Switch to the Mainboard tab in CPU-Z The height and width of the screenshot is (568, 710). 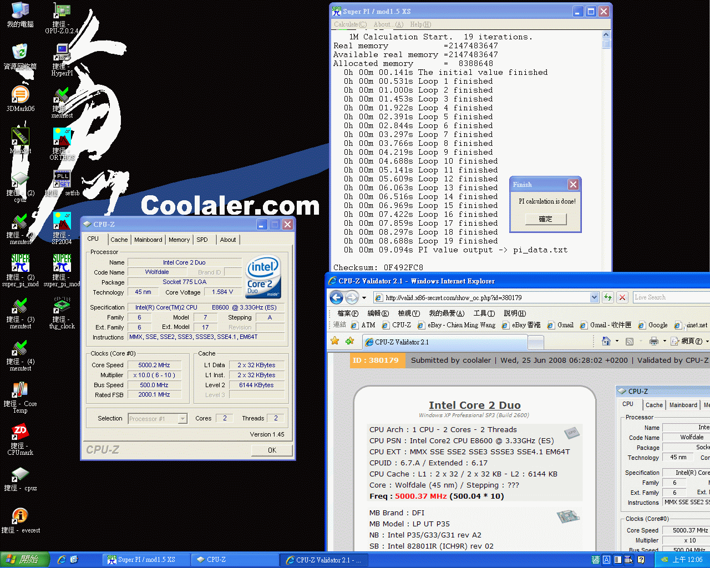click(148, 240)
